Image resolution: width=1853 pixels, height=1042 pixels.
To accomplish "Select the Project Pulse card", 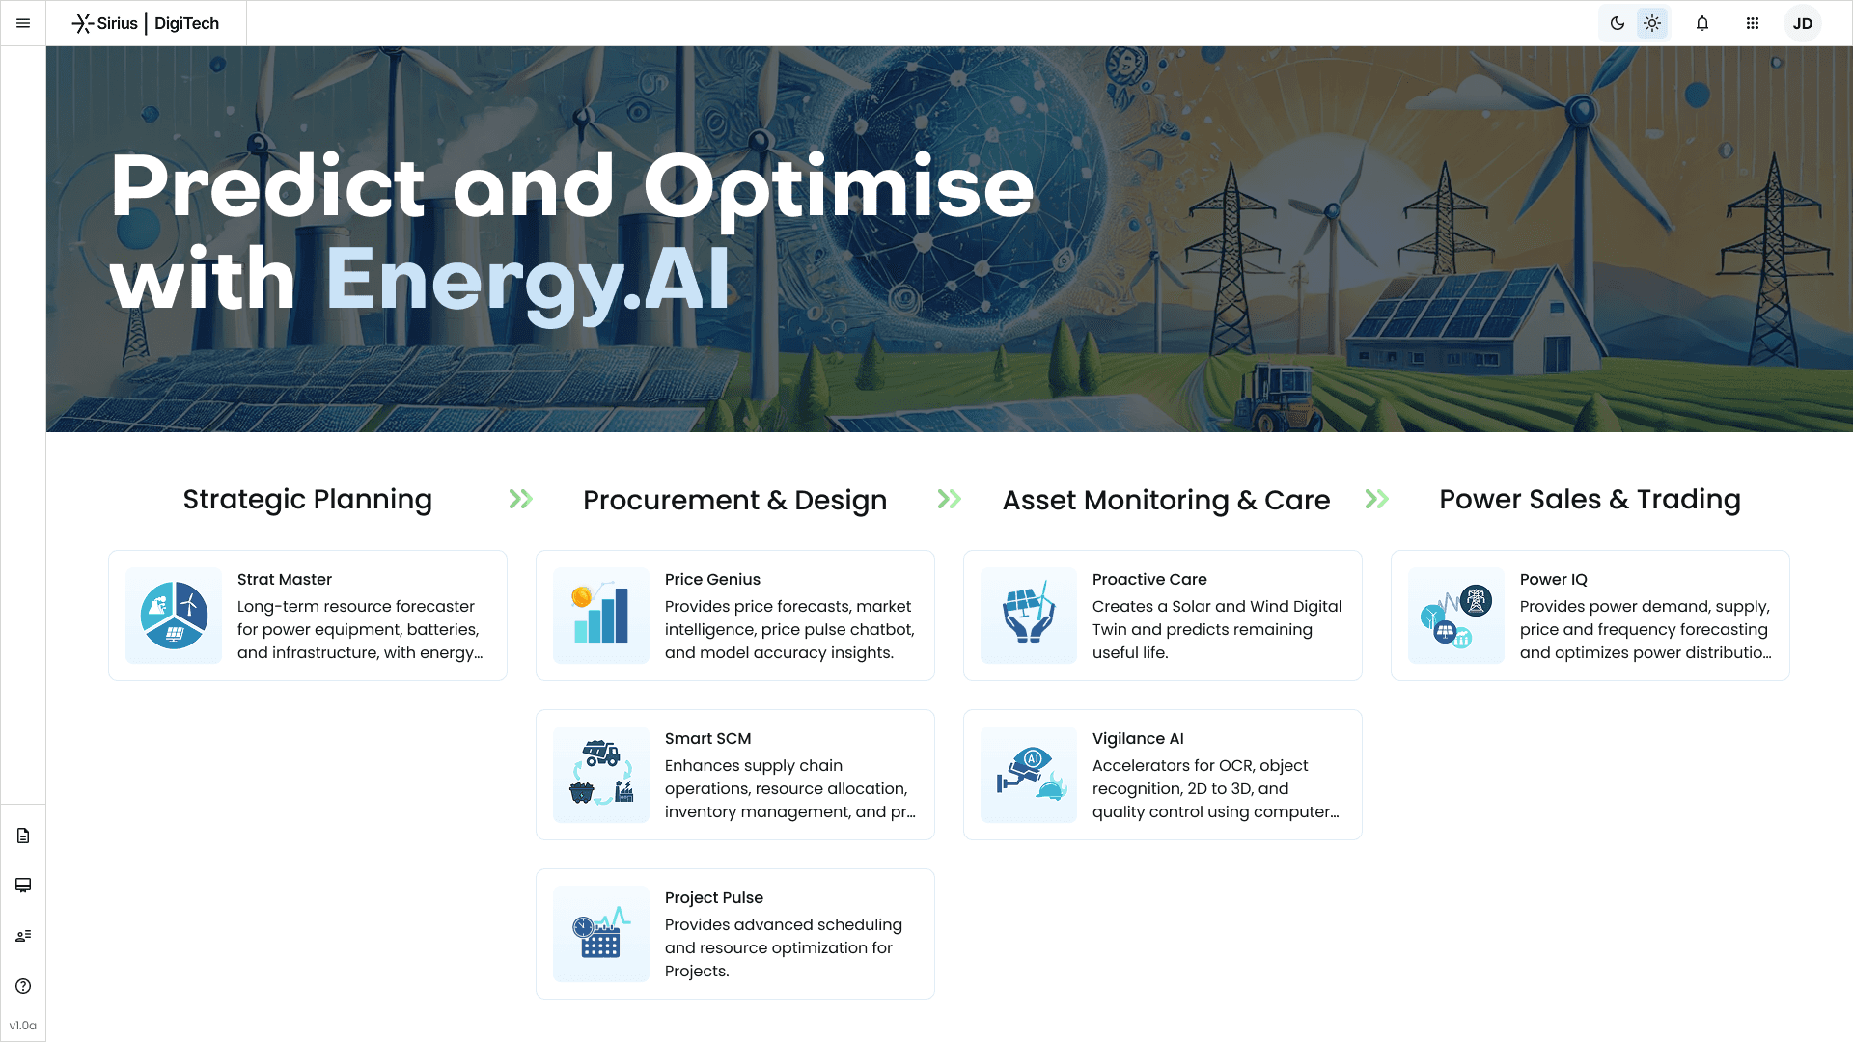I will (x=734, y=934).
